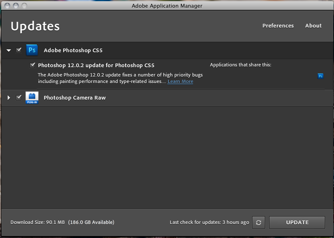Click the 'Photoshop 12.0.2 update for Photoshop CS5' title
Image resolution: width=334 pixels, height=238 pixels.
coord(96,65)
